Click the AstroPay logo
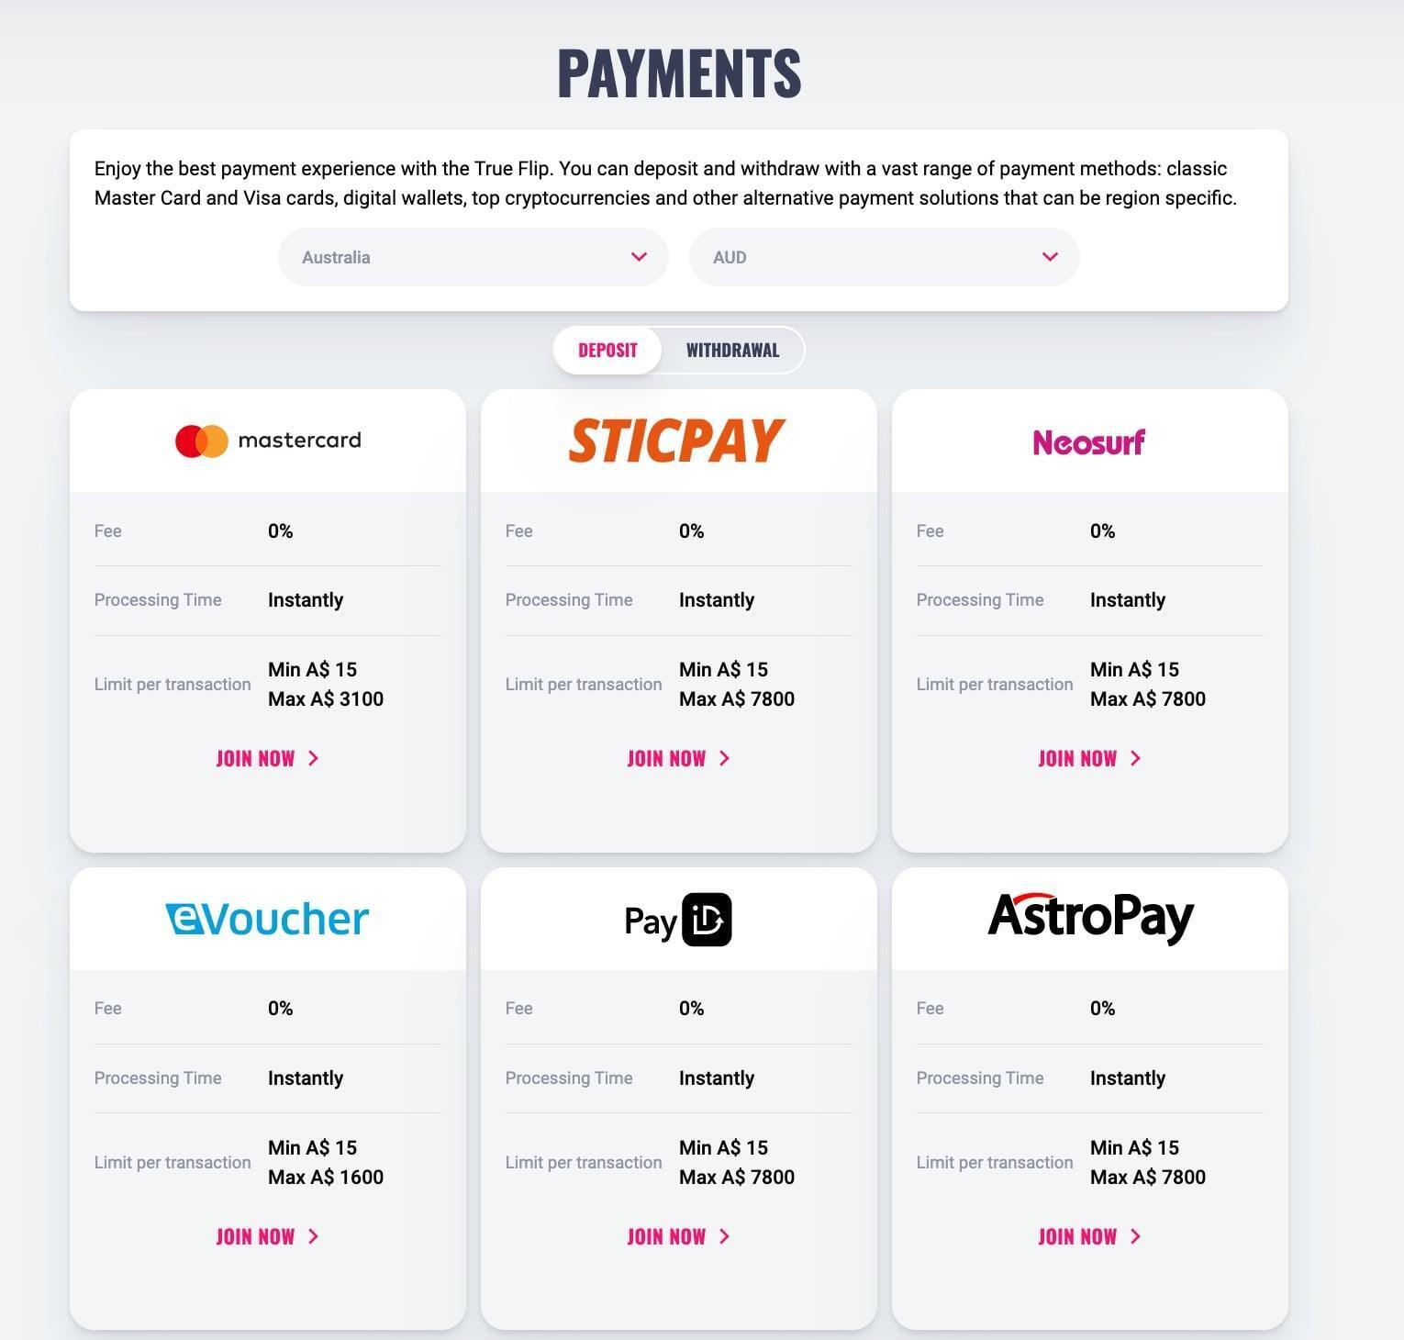Screen dimensions: 1404x1340 [1090, 917]
